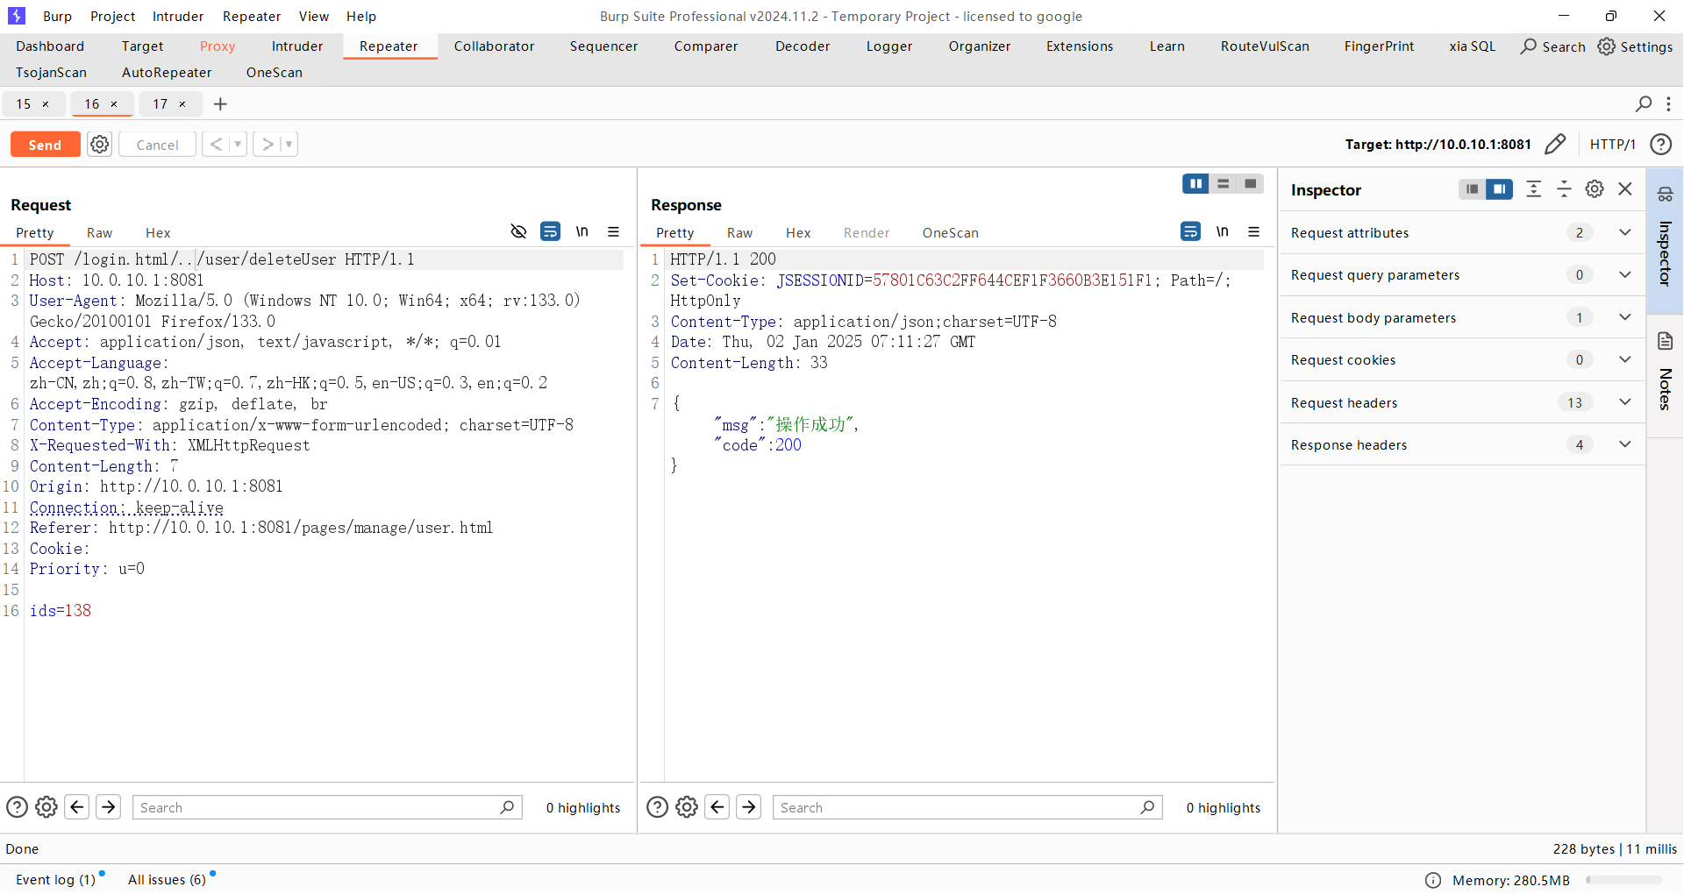
Task: Collapse all Inspector sections icon
Action: pyautogui.click(x=1564, y=189)
